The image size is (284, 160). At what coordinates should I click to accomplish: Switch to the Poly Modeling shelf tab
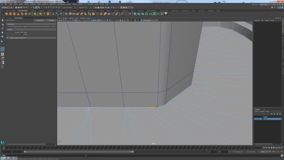[23, 11]
